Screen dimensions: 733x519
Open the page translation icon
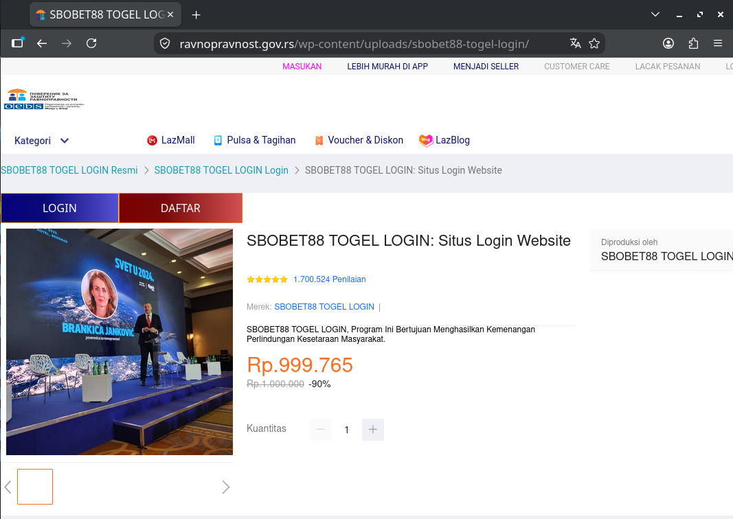(x=575, y=43)
